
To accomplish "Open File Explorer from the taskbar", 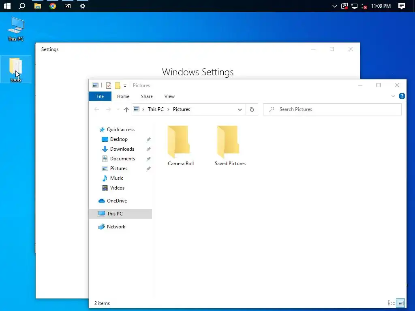I will (x=38, y=6).
